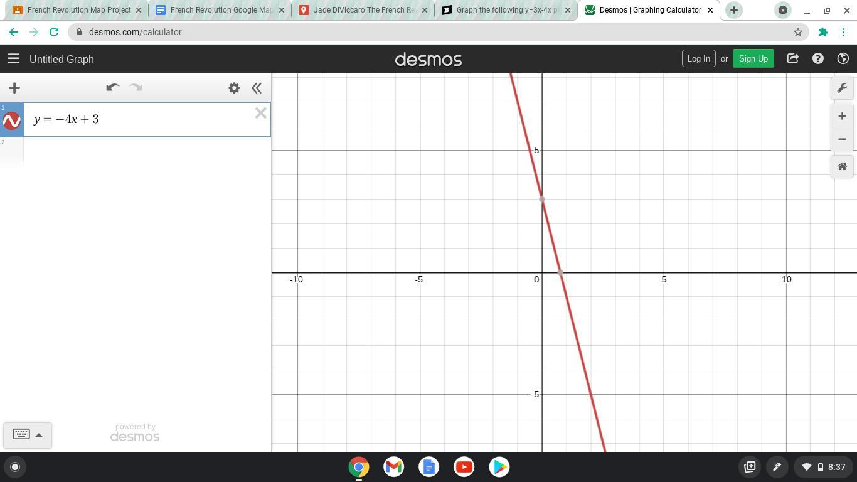Zoom out on the graph
The width and height of the screenshot is (857, 482).
(842, 139)
